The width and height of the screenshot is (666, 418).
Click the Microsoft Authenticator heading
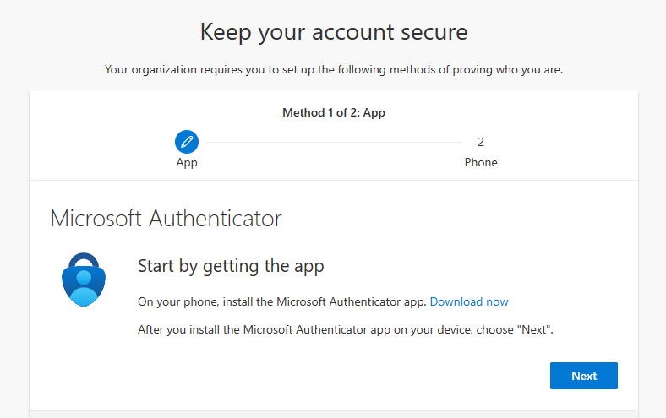point(166,219)
